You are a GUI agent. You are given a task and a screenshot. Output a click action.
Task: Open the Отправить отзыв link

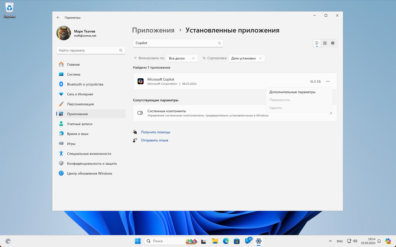pos(154,140)
